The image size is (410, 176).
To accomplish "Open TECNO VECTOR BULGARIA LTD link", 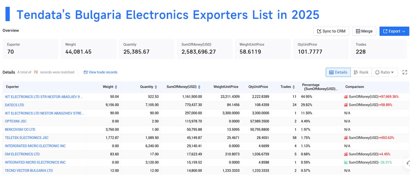I will pyautogui.click(x=29, y=170).
